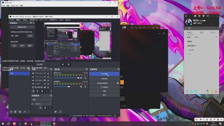The image size is (224, 126).
Task: Open source properties gear in sources toolbar
Action: 42,91
